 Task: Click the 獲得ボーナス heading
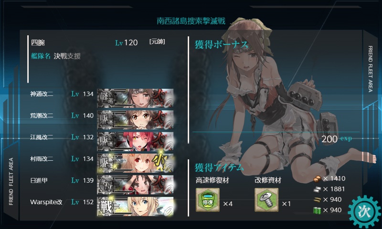tap(222, 44)
